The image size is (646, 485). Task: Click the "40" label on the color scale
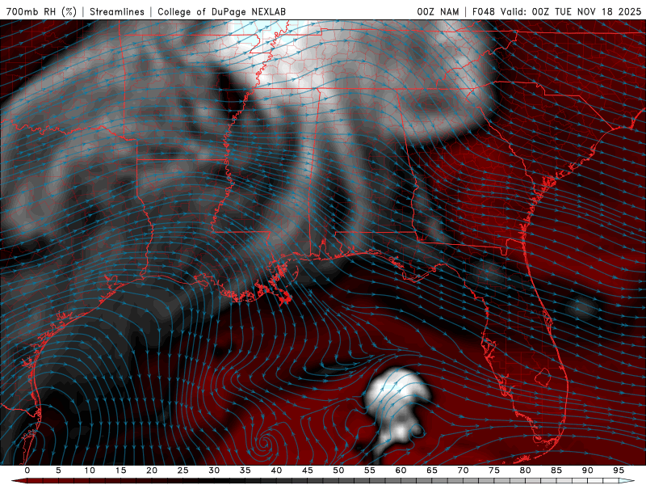(x=276, y=470)
